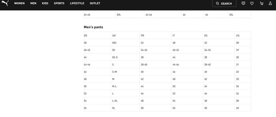
Task: Open the shopping cart icon
Action: 262,3
